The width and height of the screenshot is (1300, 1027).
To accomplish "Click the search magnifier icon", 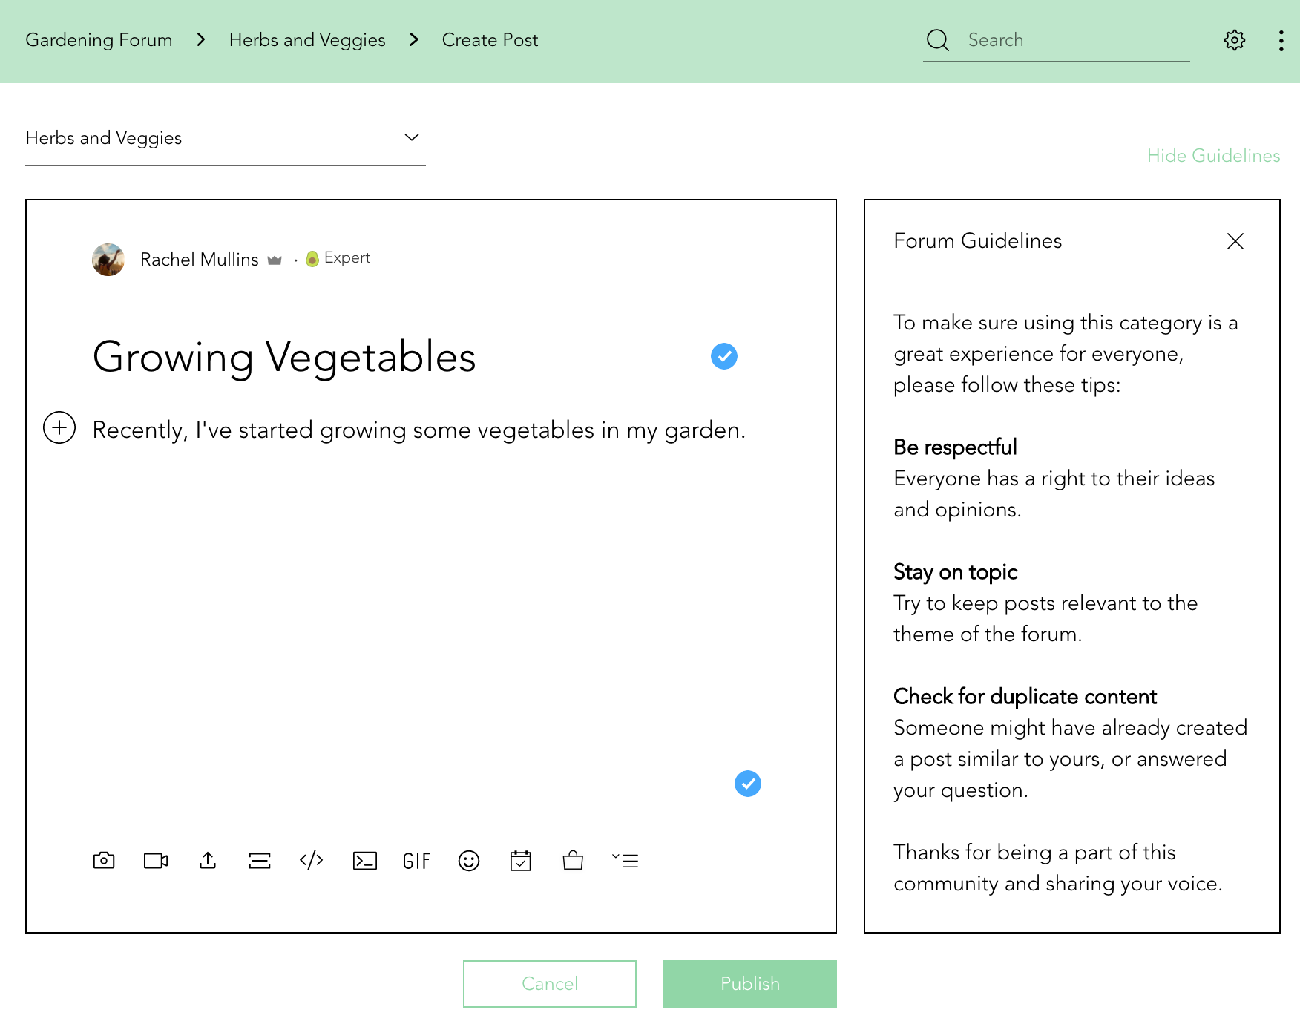I will [938, 40].
